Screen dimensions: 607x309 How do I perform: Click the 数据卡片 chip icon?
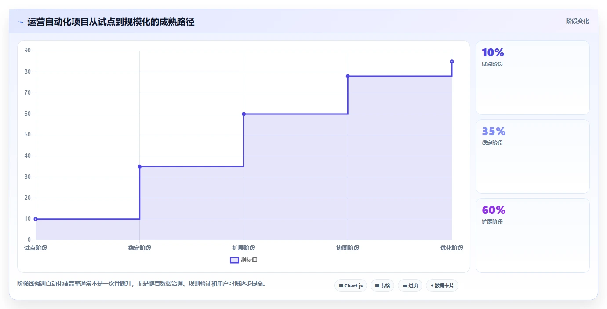pos(432,286)
